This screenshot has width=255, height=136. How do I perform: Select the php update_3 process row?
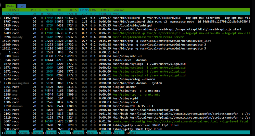pos(126,48)
